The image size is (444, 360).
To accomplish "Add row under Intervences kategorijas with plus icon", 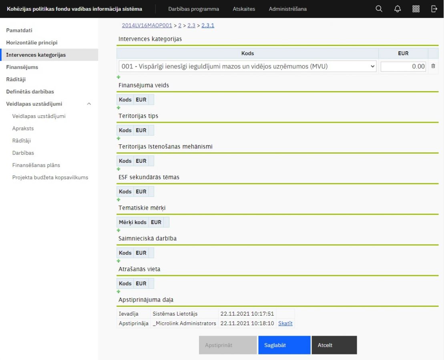I will coord(119,77).
